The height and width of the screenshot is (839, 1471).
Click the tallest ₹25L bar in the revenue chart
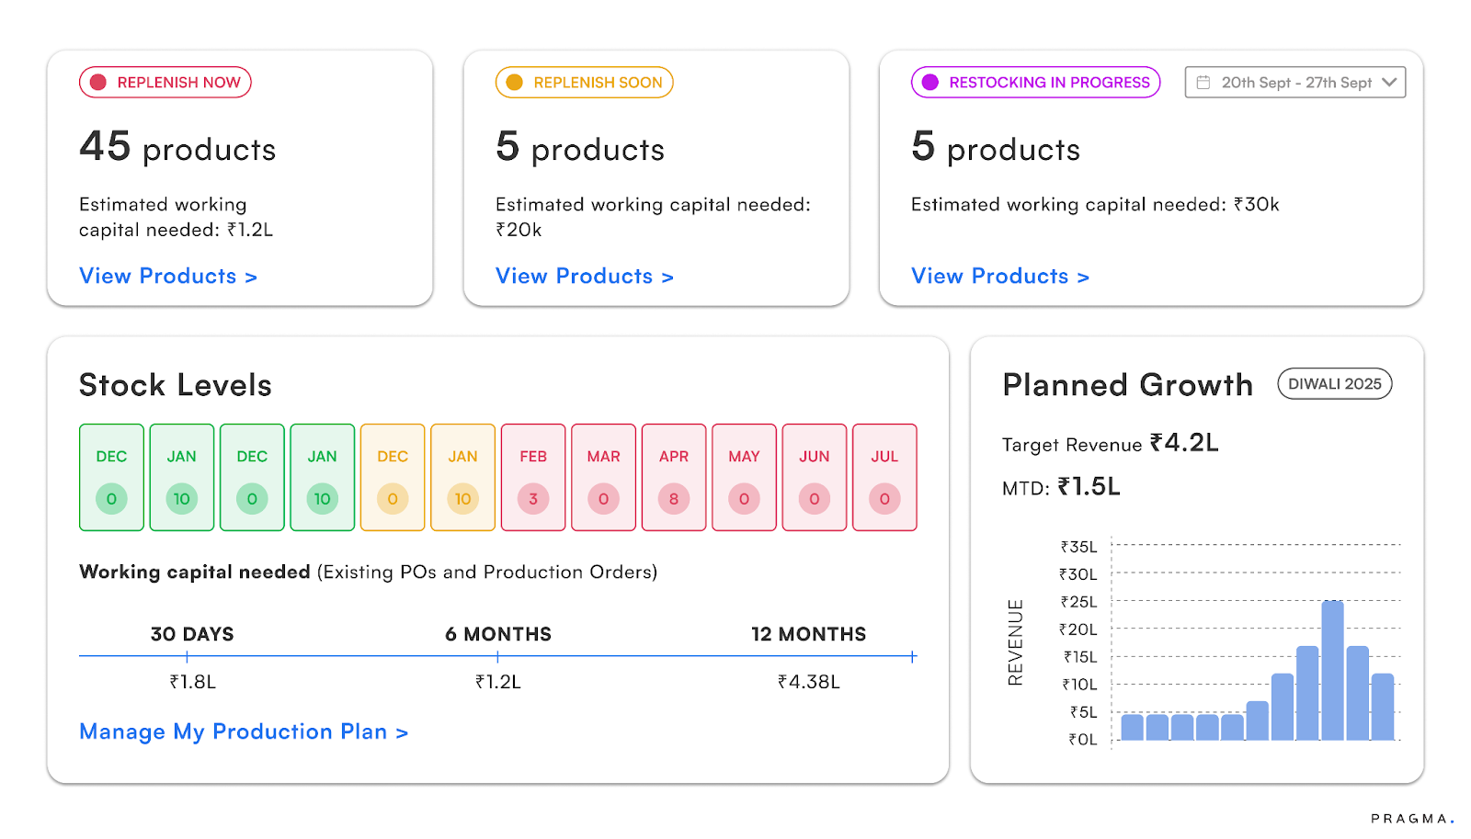pos(1331,671)
